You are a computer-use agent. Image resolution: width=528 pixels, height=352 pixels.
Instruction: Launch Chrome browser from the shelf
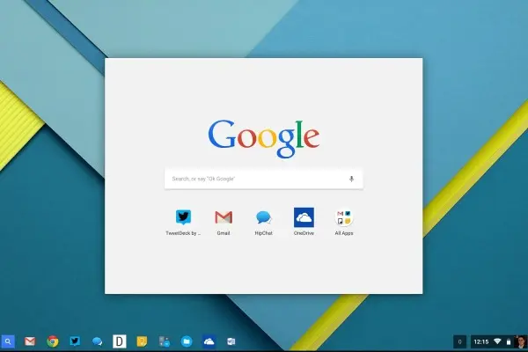click(53, 341)
